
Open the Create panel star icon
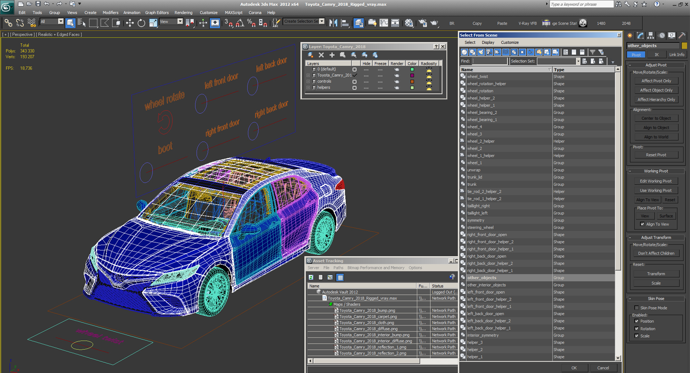(x=630, y=35)
